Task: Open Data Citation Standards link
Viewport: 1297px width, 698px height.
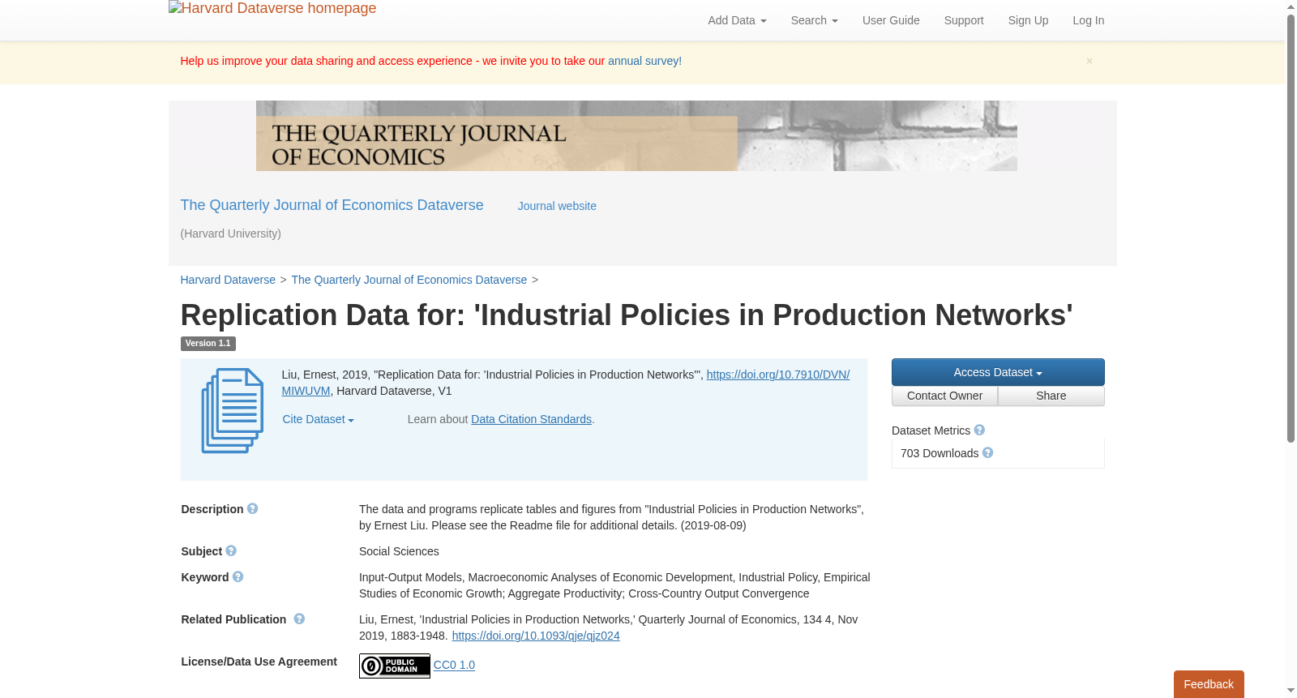Action: click(x=532, y=419)
